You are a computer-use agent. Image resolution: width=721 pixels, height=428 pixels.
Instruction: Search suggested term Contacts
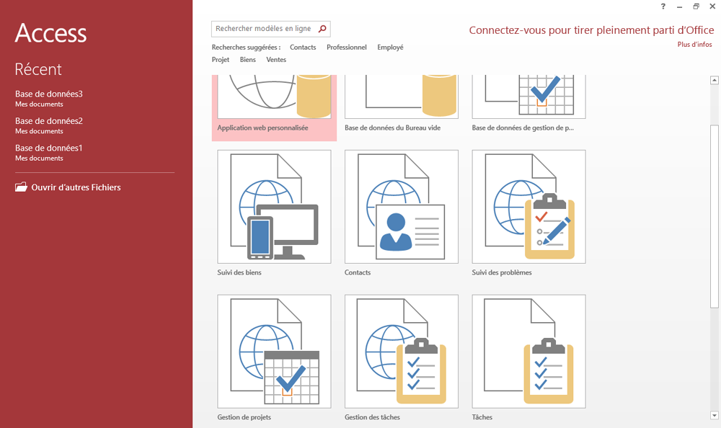click(303, 48)
